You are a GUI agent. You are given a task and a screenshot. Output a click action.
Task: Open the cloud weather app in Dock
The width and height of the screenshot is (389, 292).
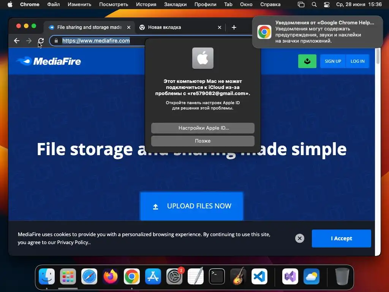point(312,276)
